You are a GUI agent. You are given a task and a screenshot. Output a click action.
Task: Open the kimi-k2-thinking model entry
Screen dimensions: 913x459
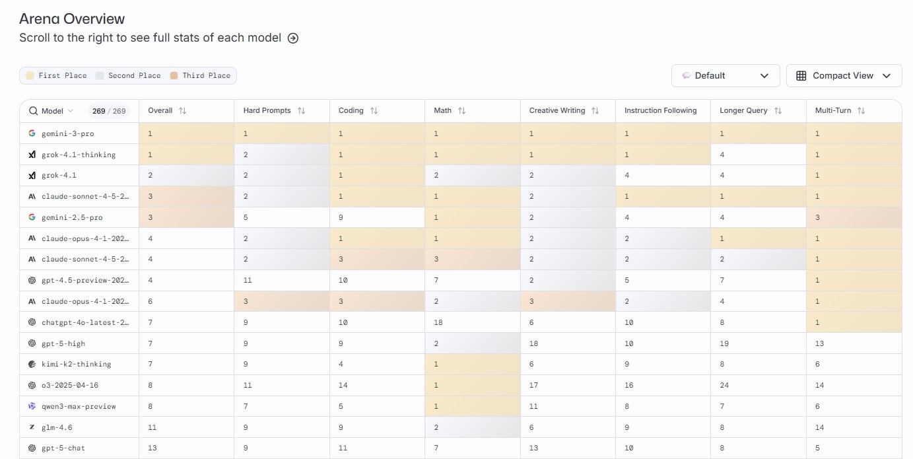76,364
